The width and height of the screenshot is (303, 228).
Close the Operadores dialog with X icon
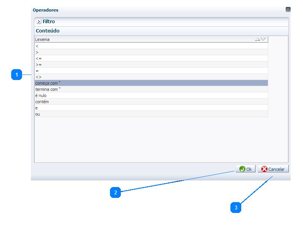(x=288, y=10)
